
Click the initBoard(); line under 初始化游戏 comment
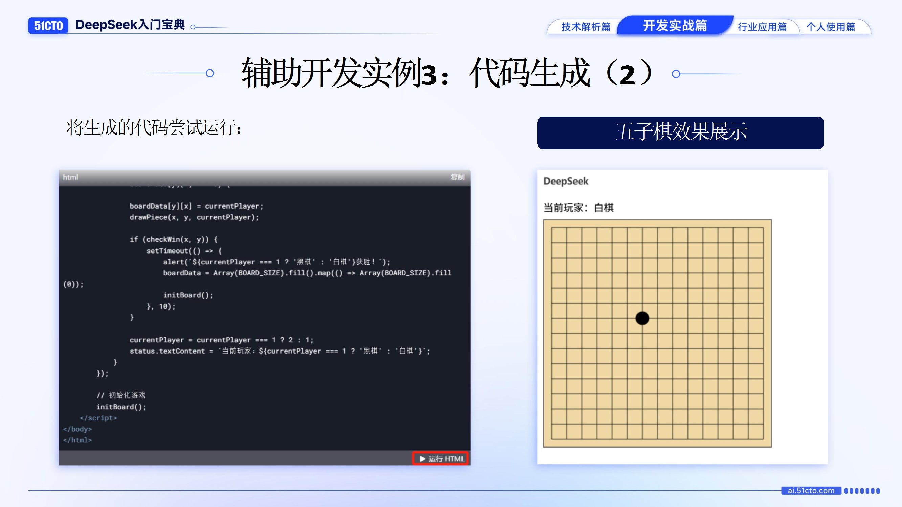point(121,407)
